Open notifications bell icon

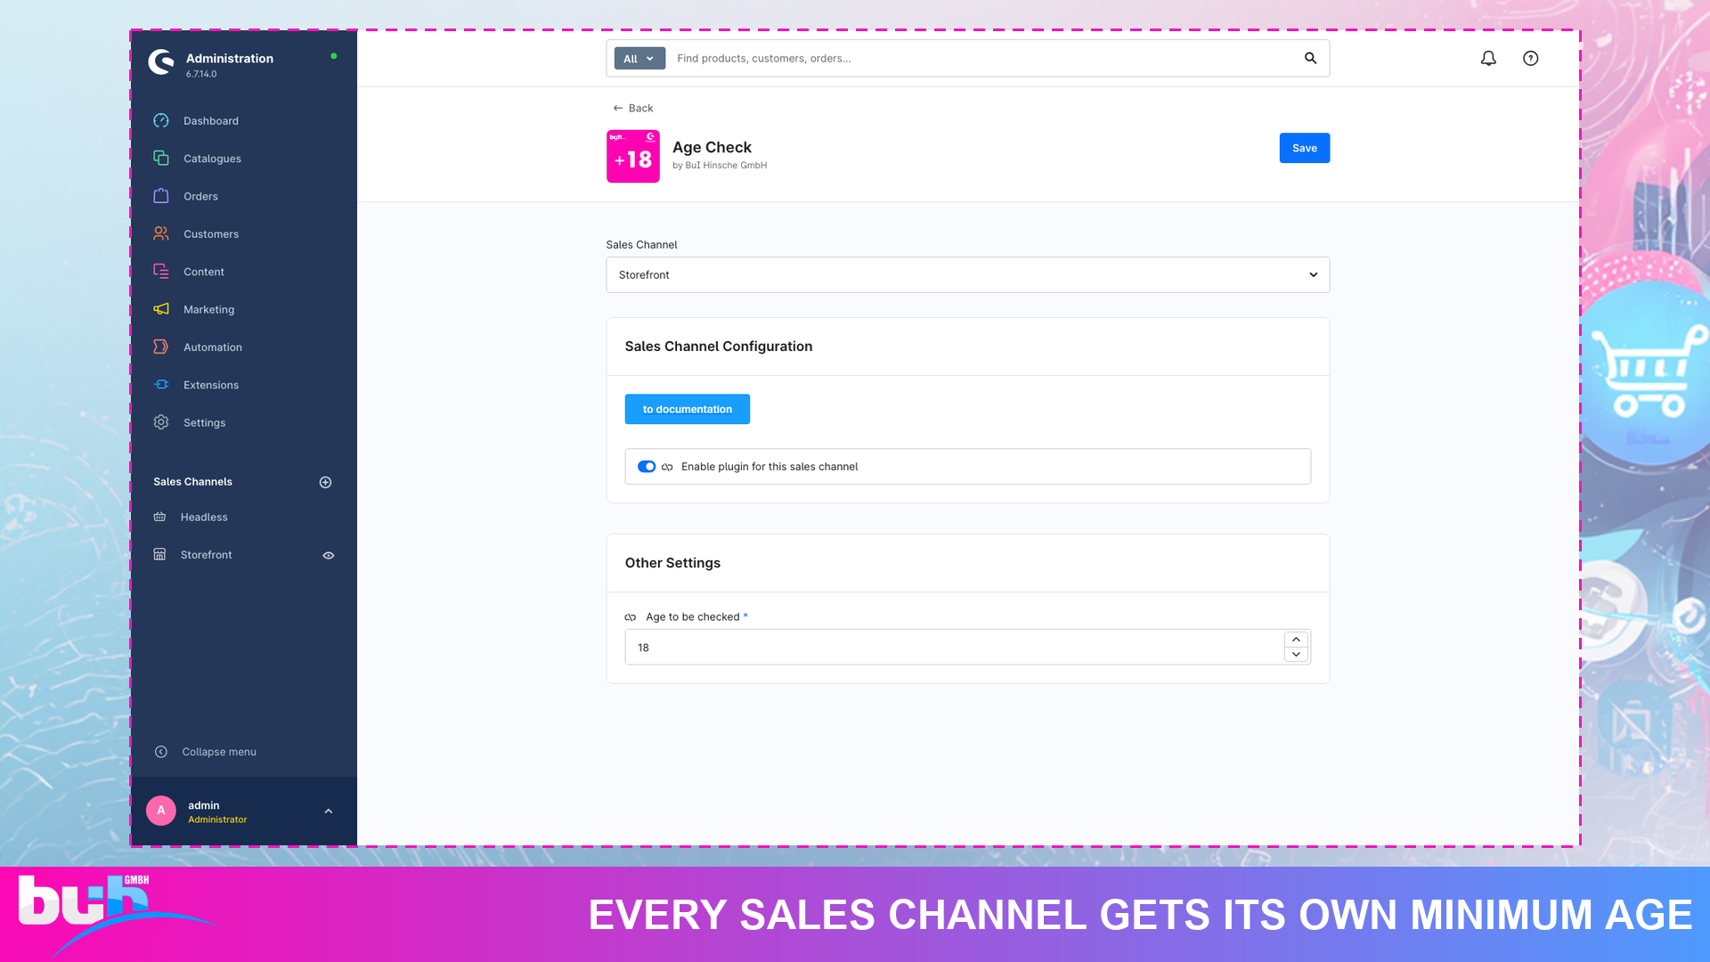[1488, 59]
